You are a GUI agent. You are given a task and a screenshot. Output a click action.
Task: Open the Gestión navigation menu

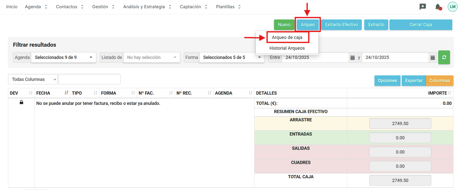(x=103, y=7)
